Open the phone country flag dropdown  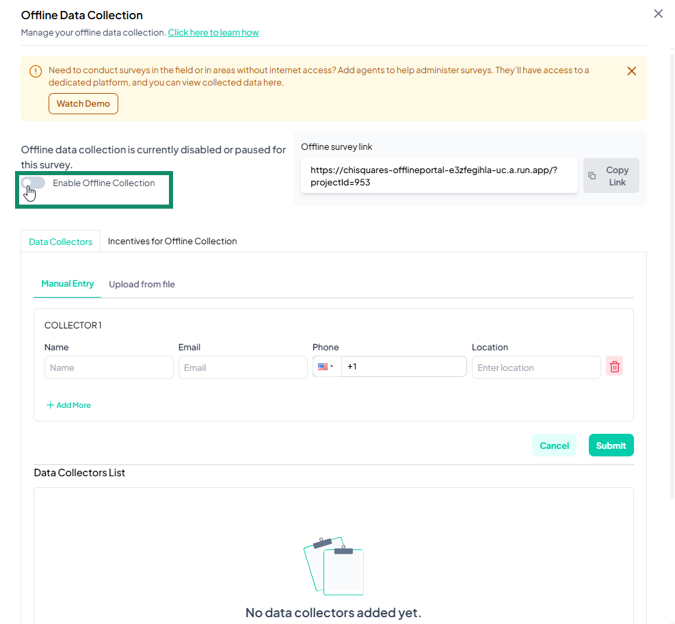point(326,367)
